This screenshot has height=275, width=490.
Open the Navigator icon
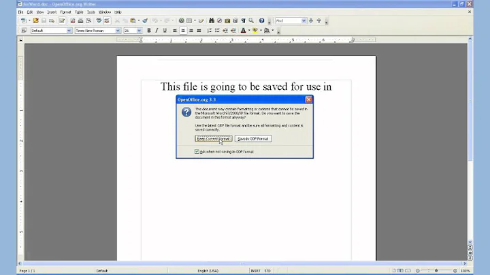coord(219,20)
